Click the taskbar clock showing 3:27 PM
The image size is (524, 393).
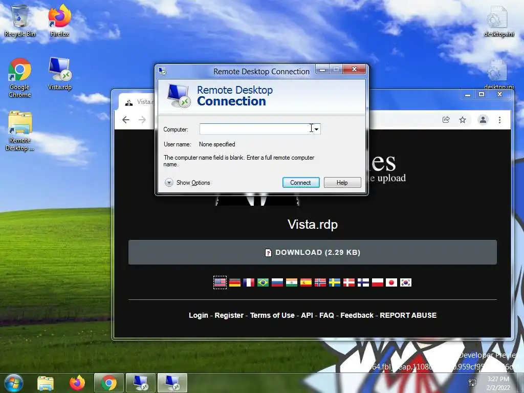pos(498,383)
